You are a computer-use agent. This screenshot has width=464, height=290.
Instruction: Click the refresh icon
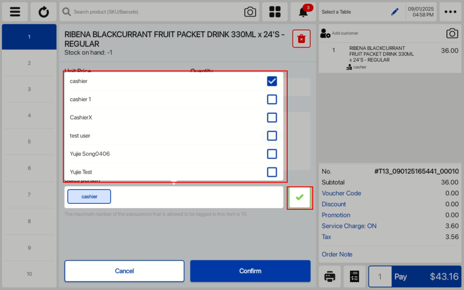coord(44,12)
